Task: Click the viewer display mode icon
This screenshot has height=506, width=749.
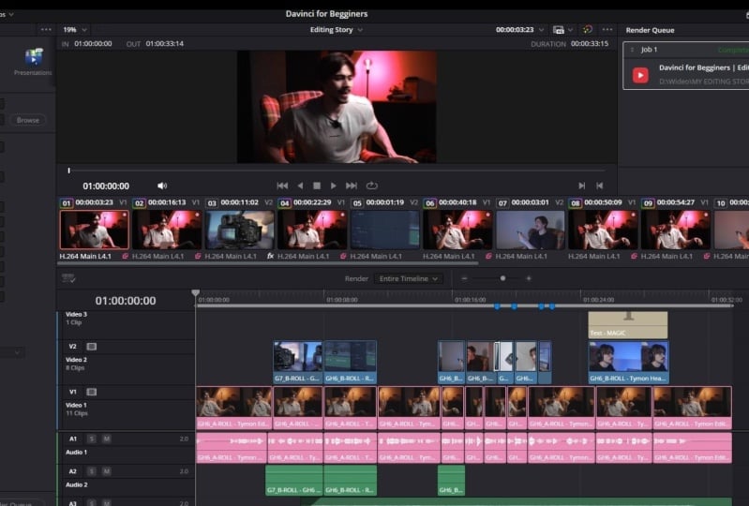Action: (x=559, y=30)
